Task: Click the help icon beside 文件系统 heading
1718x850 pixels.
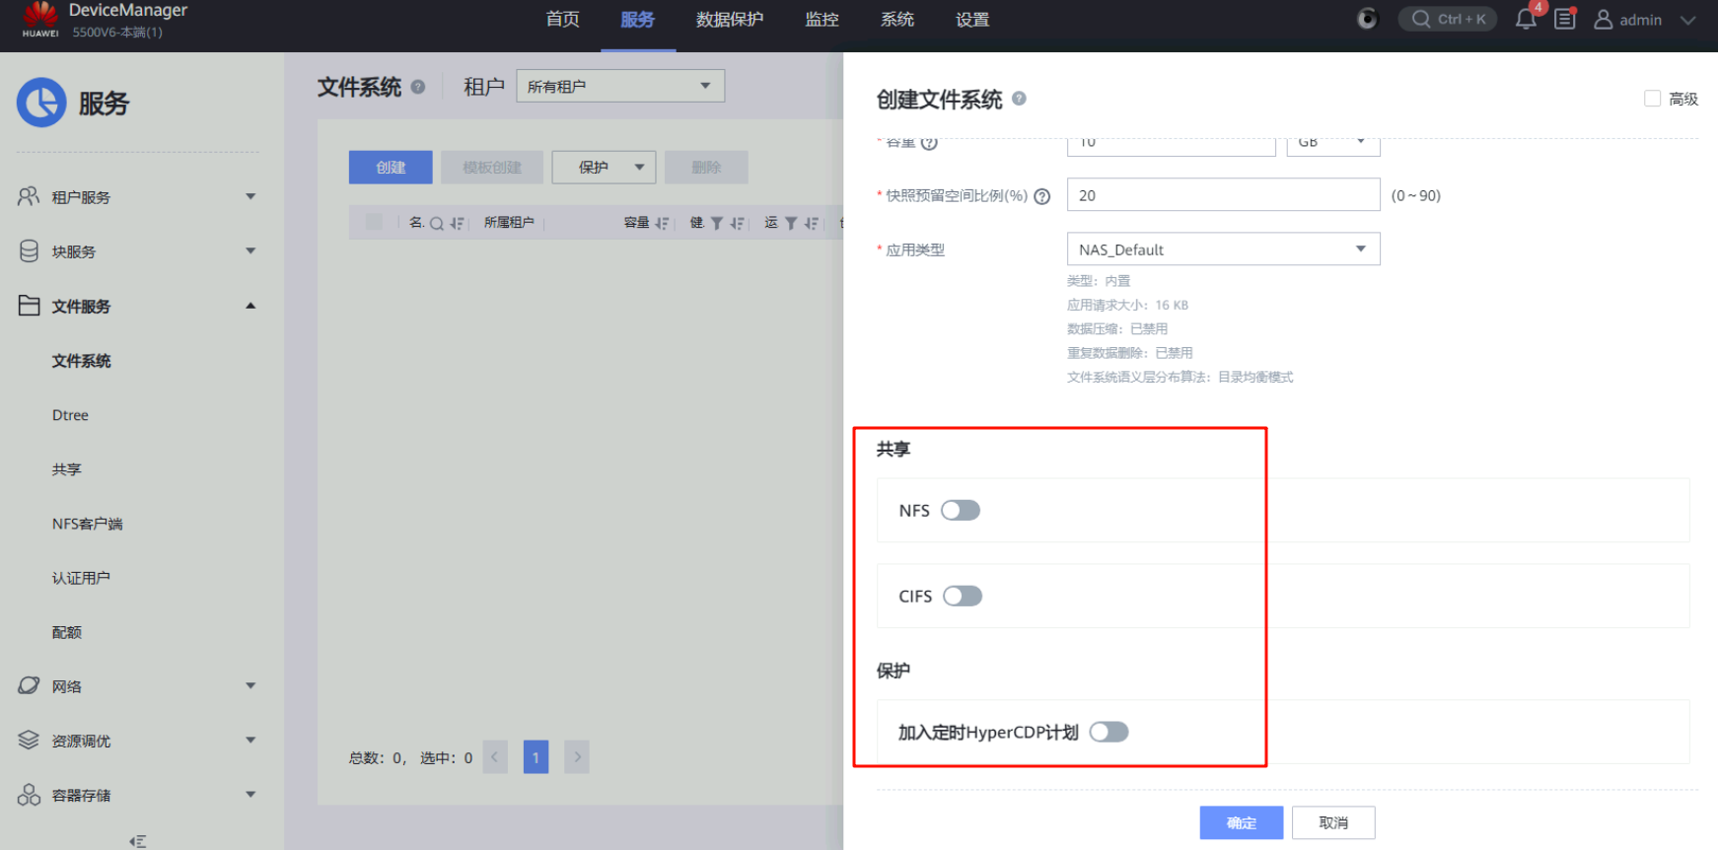Action: pos(418,87)
